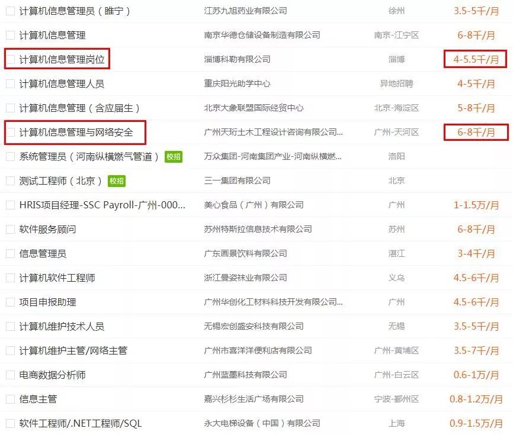Screen dimensions: 513x435
Task: Visit company 南京华德仓储设备制造有限公司
Action: click(x=262, y=35)
